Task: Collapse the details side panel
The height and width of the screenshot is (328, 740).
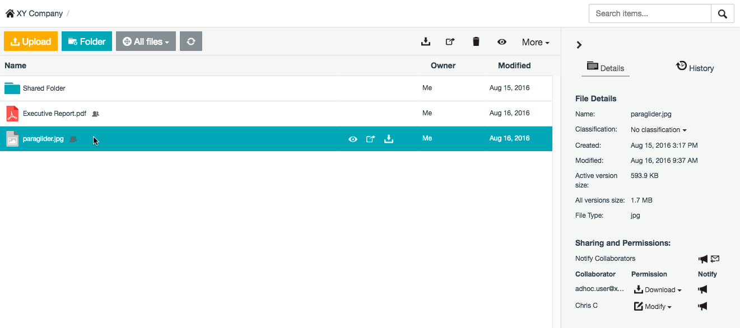Action: (x=579, y=45)
